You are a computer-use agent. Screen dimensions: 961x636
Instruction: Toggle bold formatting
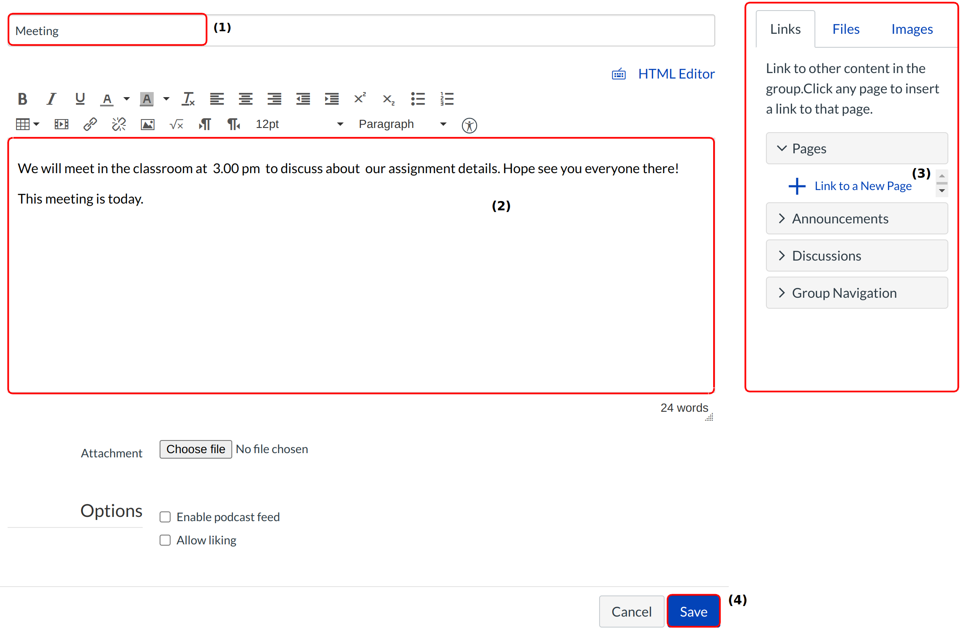pyautogui.click(x=23, y=99)
